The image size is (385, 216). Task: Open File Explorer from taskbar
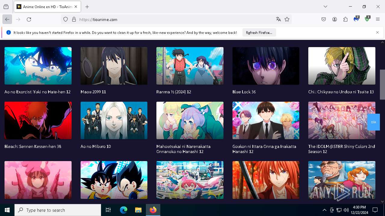[138, 210]
